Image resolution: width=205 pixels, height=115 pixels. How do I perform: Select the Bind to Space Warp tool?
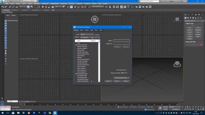tap(17, 7)
